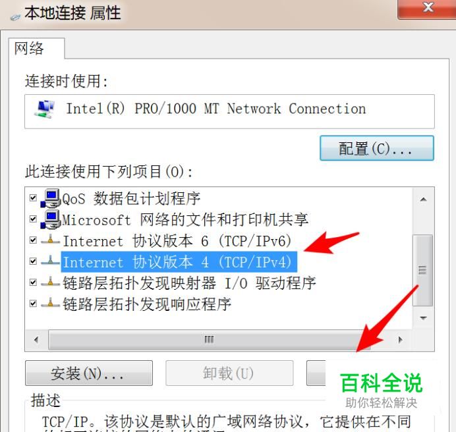
Task: Click the Microsoft file and printer sharing icon
Action: 51,219
